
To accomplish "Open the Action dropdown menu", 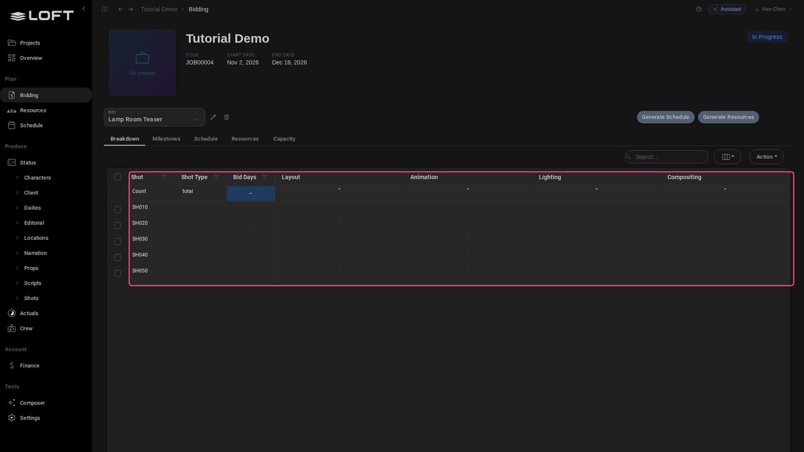I will (x=766, y=157).
